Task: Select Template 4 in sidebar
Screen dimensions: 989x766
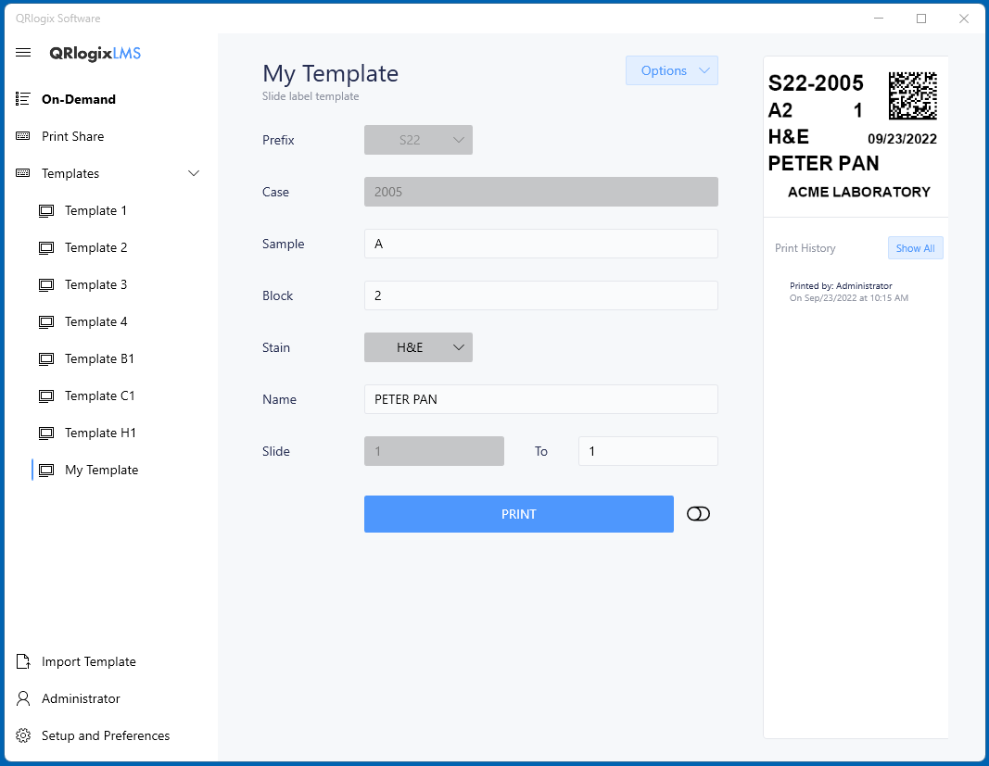Action: [x=95, y=322]
